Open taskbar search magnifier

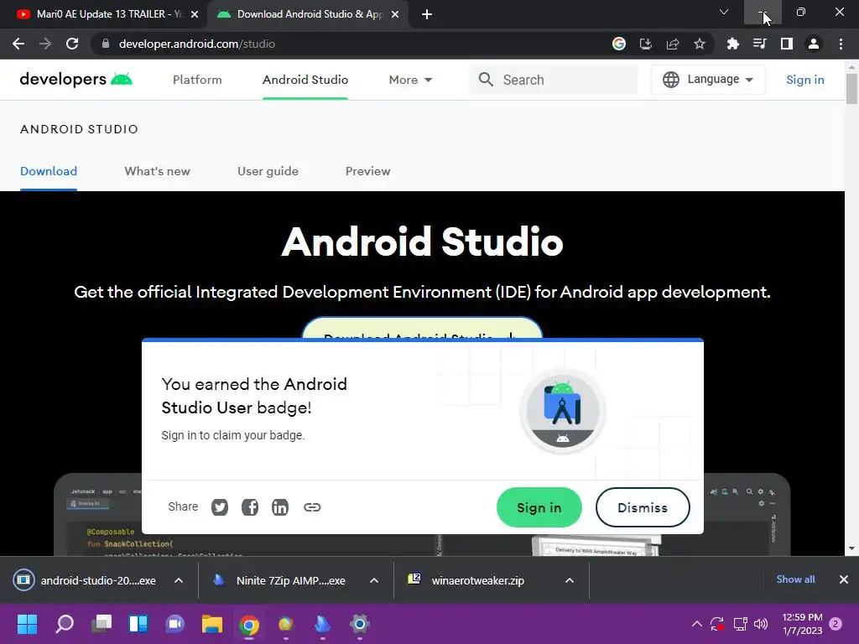65,624
